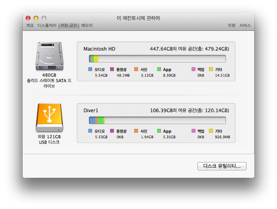Screen dimensions: 277x209
Task: Open the 메모리 tab
Action: pos(87,26)
